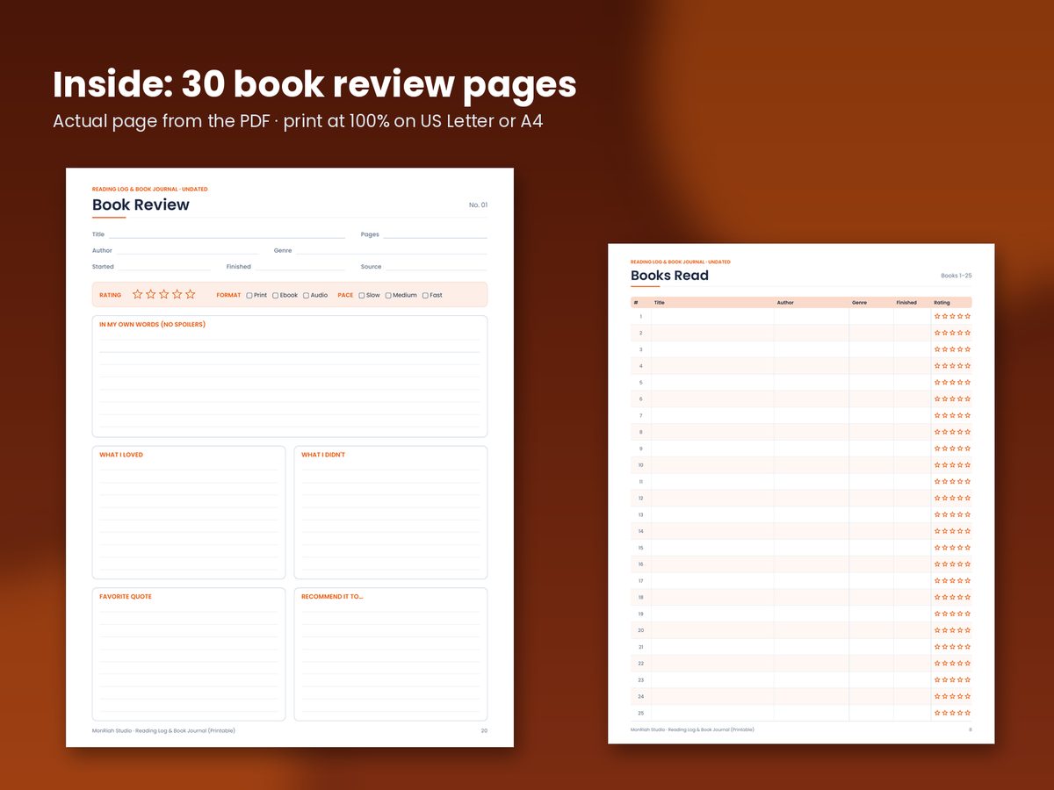The width and height of the screenshot is (1054, 790).
Task: Click the star rating in Books Read row 25
Action: [x=952, y=713]
